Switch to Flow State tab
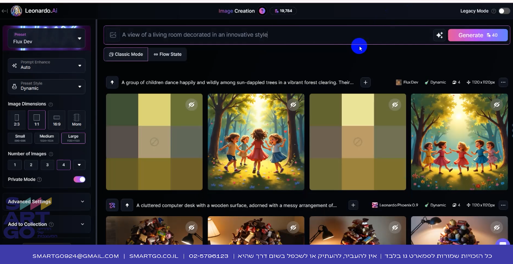 (168, 54)
